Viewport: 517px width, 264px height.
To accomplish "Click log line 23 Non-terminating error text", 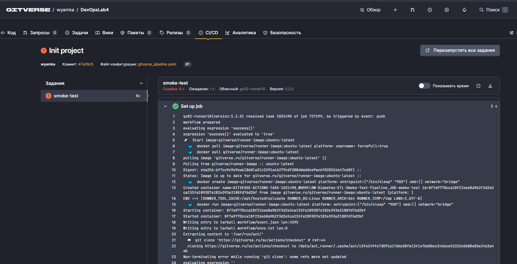I will (265, 257).
